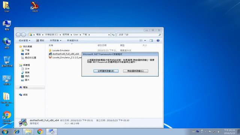Image resolution: width=240 pixels, height=135 pixels.
Task: Open the view options dropdown arrow
Action: pos(145,40)
